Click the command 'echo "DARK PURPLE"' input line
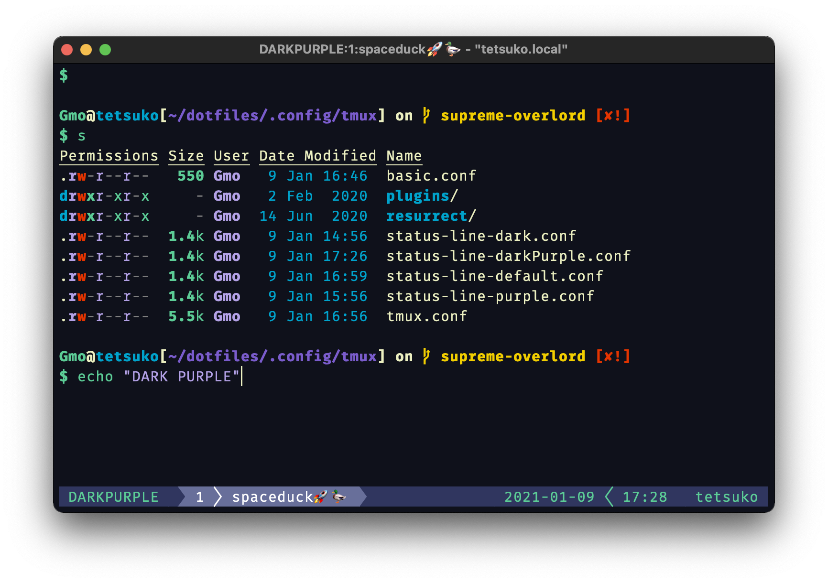 (158, 377)
